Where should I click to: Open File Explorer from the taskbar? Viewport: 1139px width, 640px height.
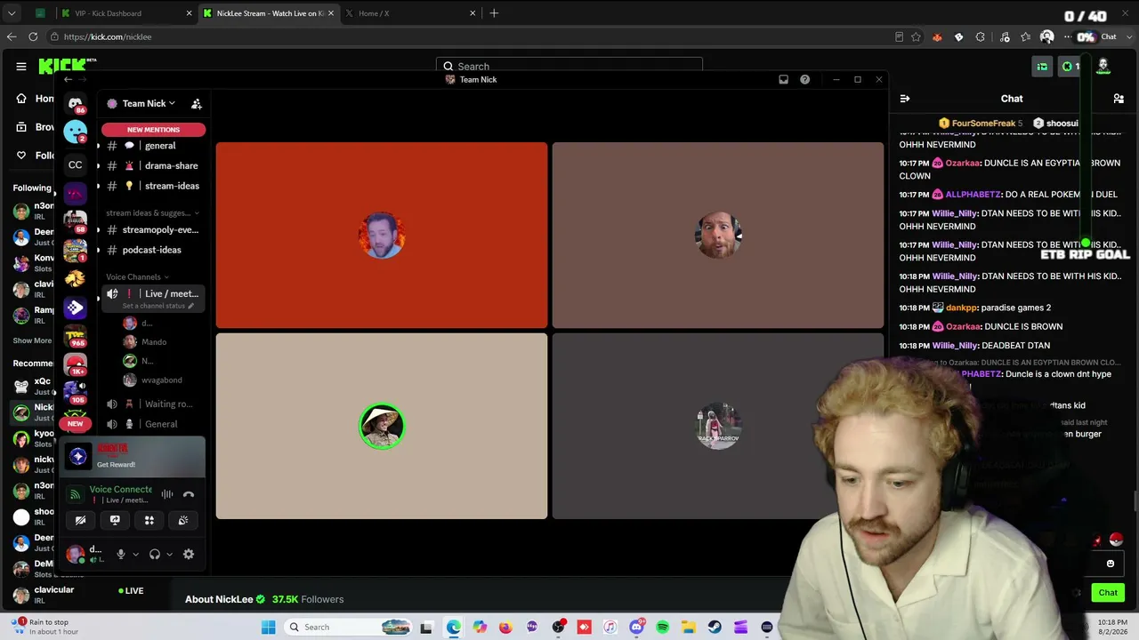click(x=689, y=628)
